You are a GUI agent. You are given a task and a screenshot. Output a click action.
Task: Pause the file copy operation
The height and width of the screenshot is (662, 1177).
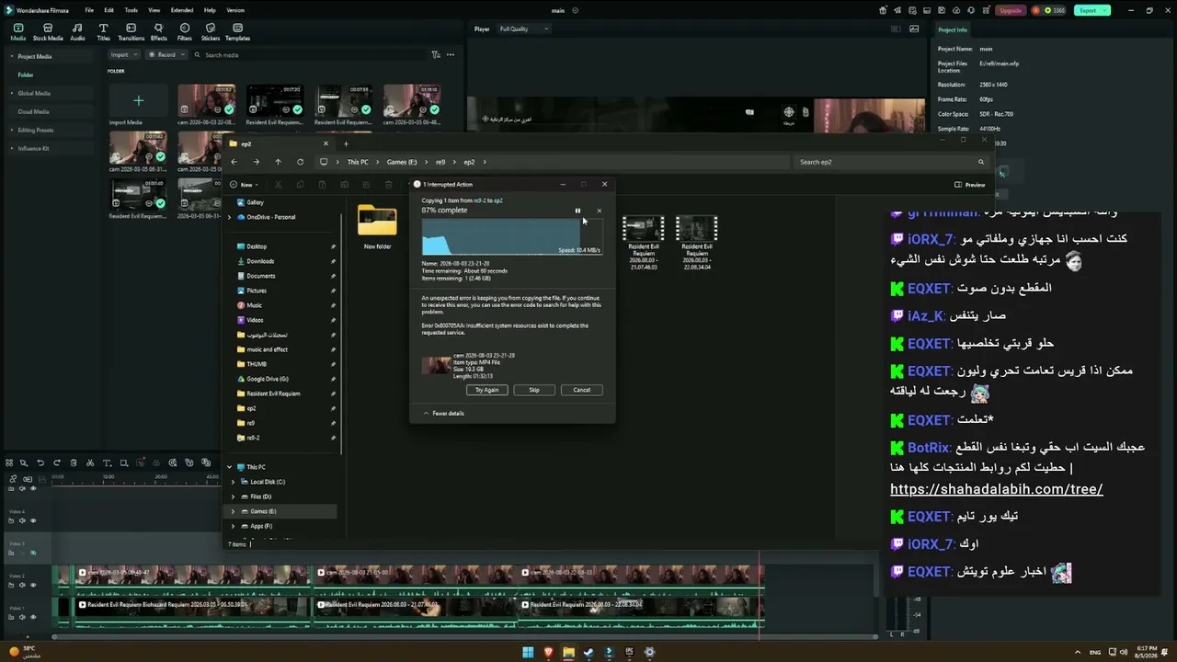point(577,211)
